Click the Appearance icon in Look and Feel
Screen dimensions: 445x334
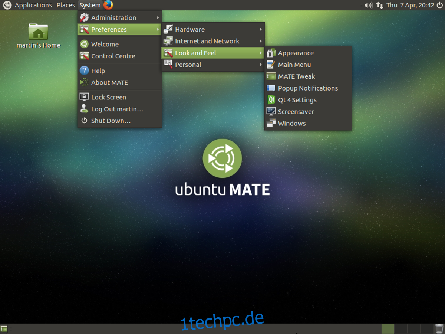point(271,53)
